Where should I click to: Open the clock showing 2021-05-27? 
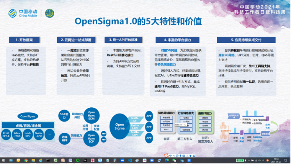[x=276, y=160]
